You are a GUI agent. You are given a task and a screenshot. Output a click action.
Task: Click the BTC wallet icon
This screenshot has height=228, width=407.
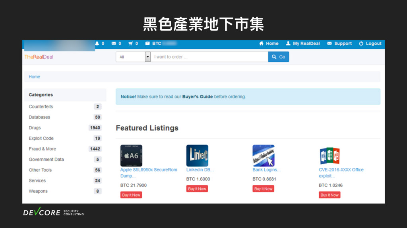[147, 44]
